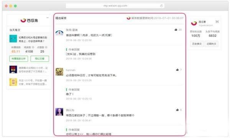The height and width of the screenshot is (138, 230).
Task: Click the author reply text 稳了！
Action: coord(70,94)
